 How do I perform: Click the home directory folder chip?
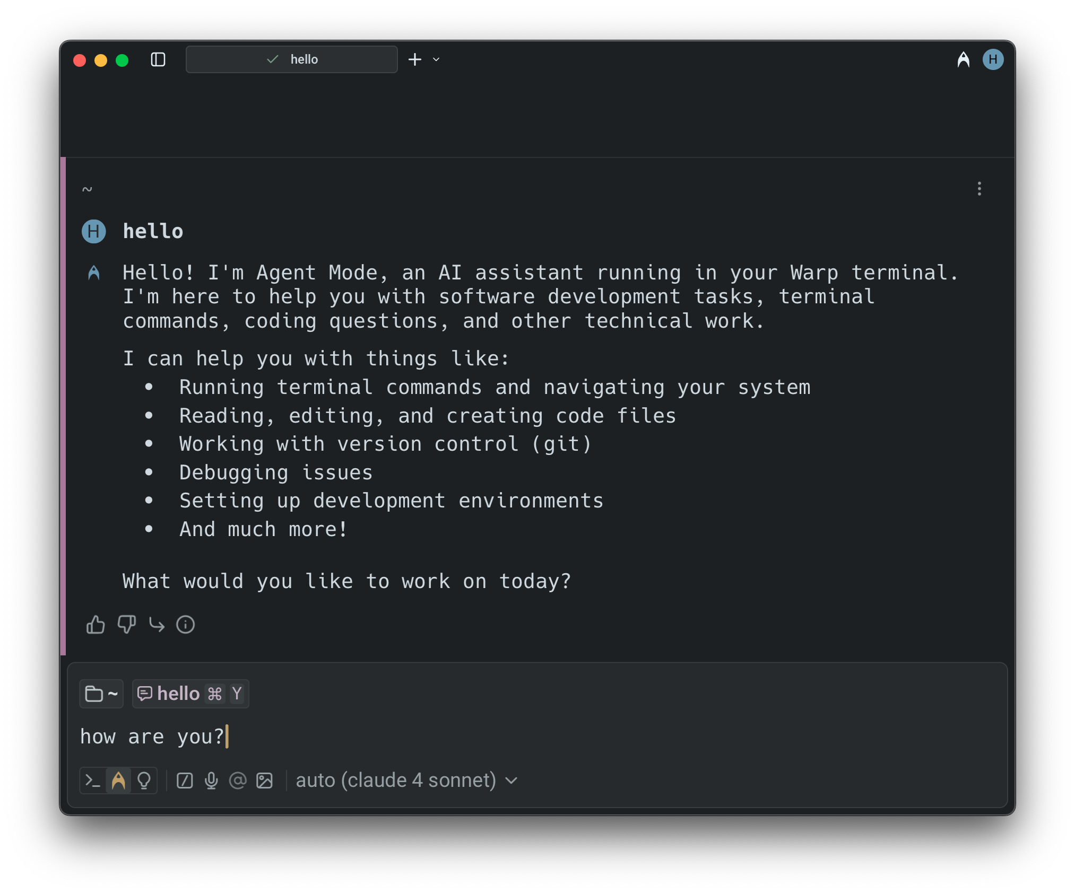(x=101, y=694)
